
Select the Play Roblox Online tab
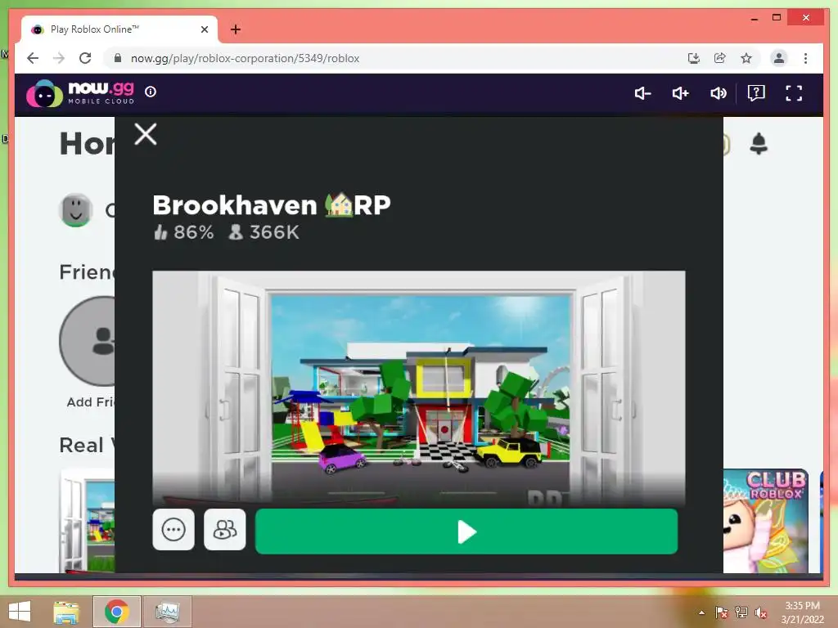(x=119, y=29)
